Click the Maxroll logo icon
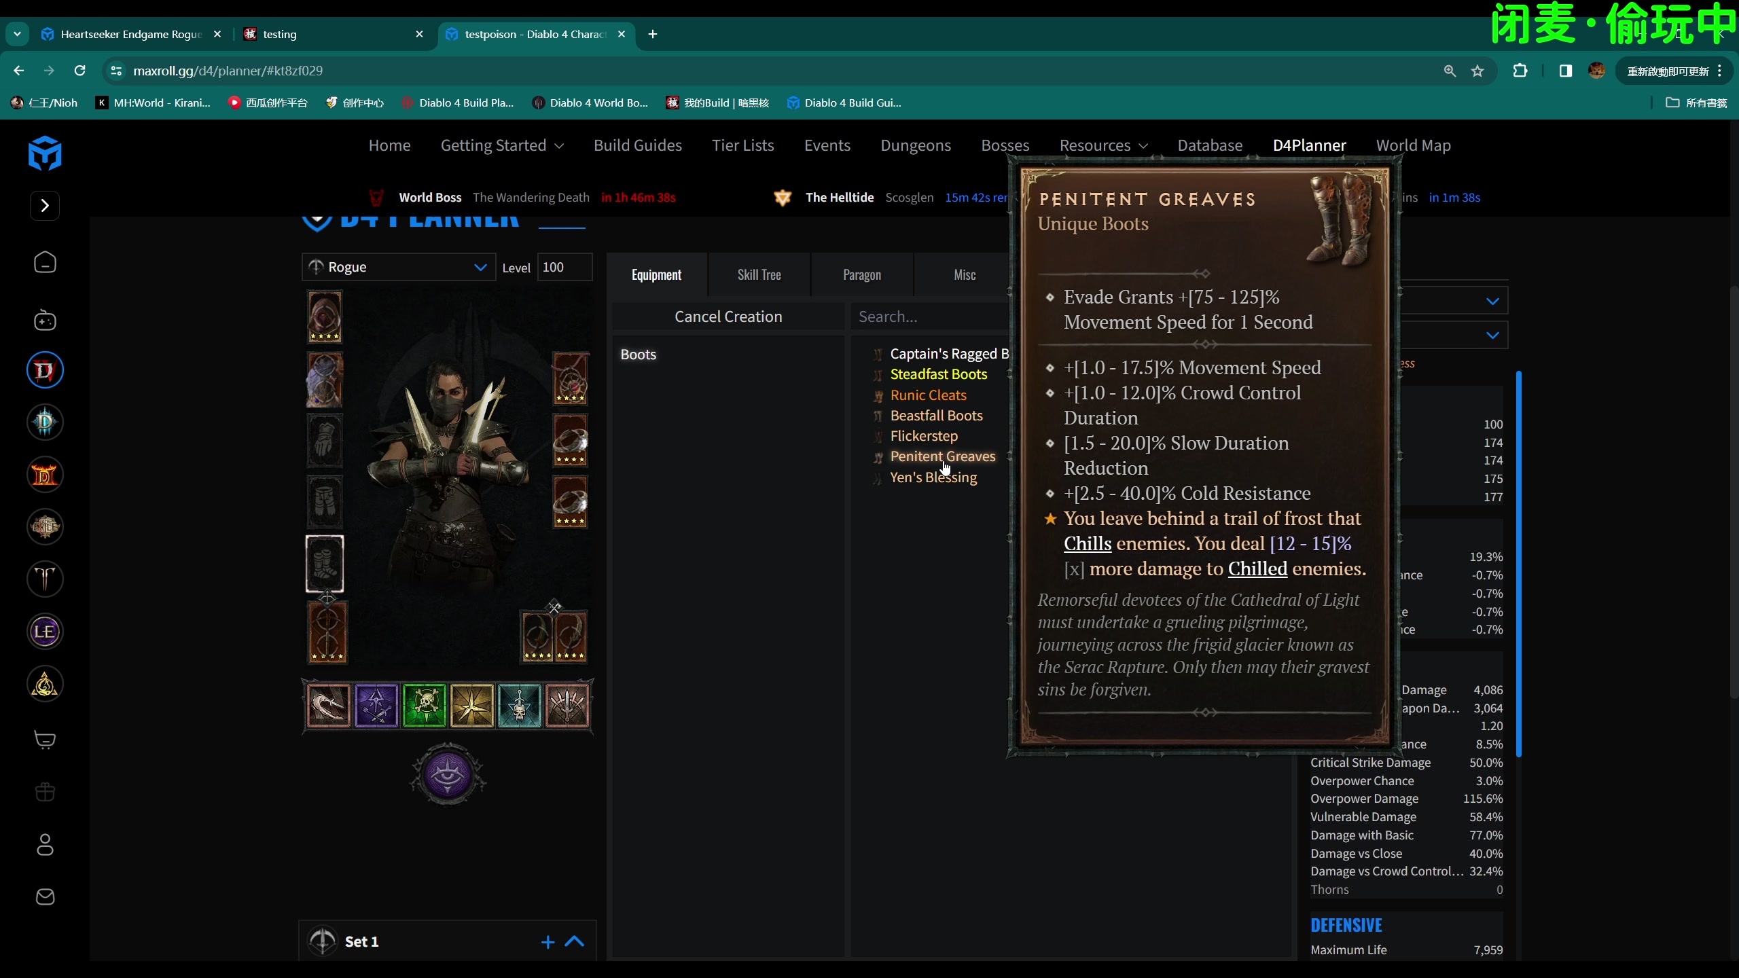This screenshot has height=978, width=1739. point(45,153)
